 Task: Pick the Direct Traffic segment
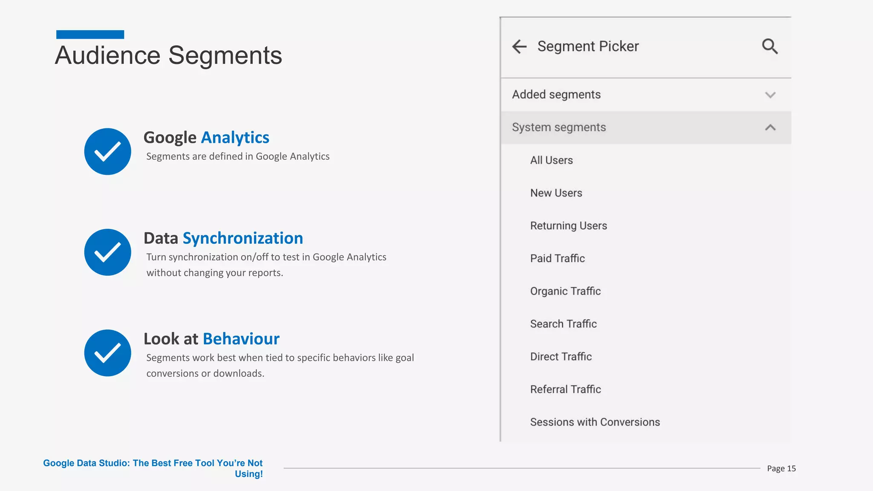click(x=561, y=357)
